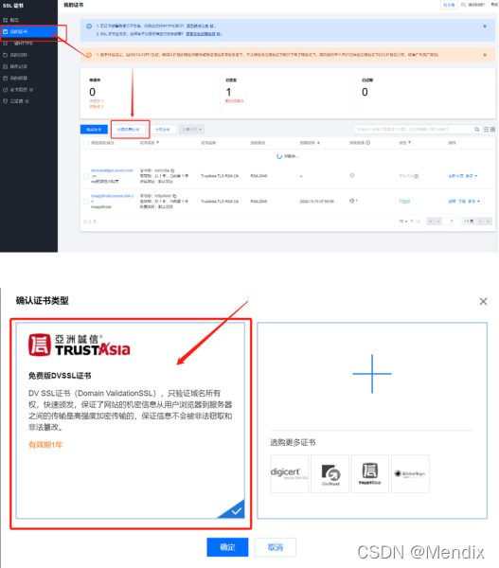Switch to list view icon
This screenshot has height=568, width=499.
(x=487, y=130)
